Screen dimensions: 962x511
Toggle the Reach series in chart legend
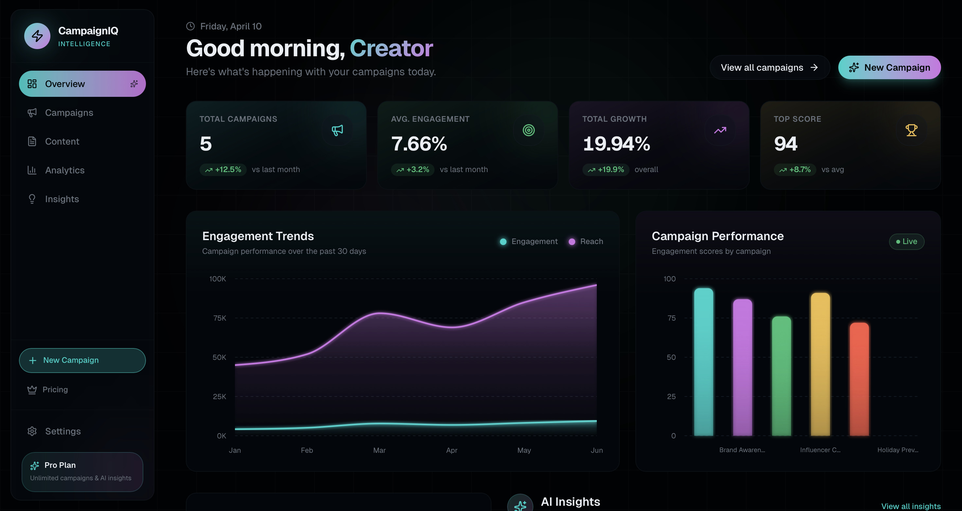tap(586, 241)
